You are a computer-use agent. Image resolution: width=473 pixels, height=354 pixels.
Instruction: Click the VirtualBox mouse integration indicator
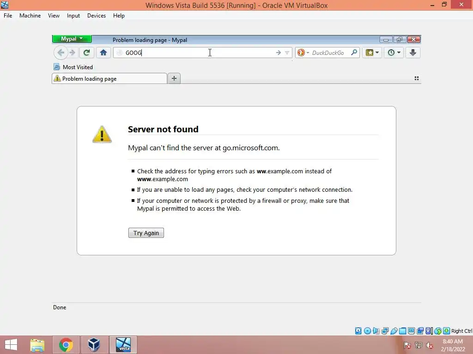click(x=438, y=331)
